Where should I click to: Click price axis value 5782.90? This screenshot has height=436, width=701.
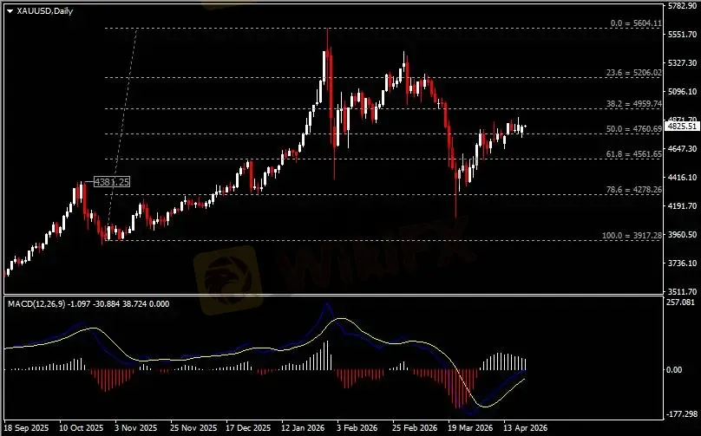pos(682,5)
